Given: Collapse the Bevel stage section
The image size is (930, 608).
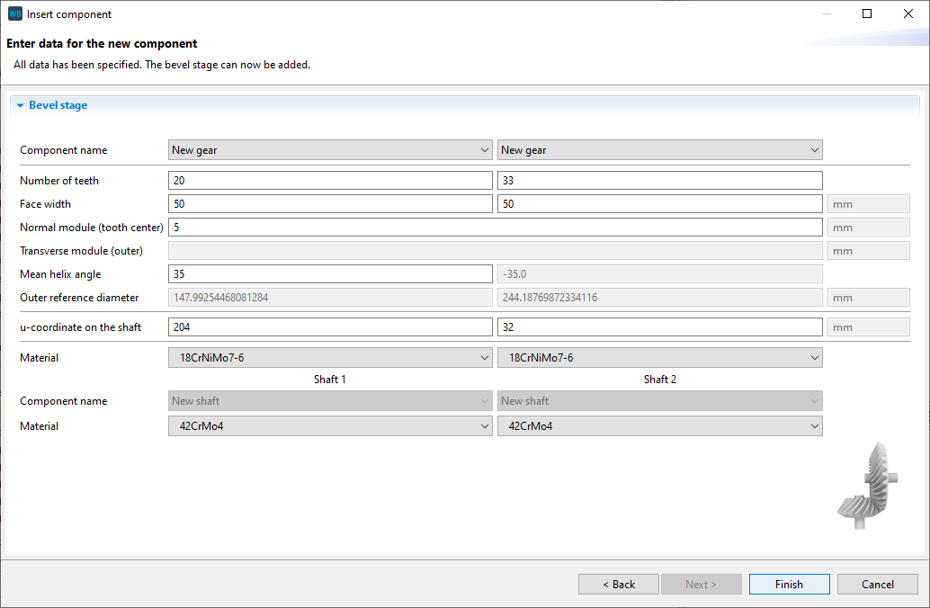Looking at the screenshot, I should [21, 105].
